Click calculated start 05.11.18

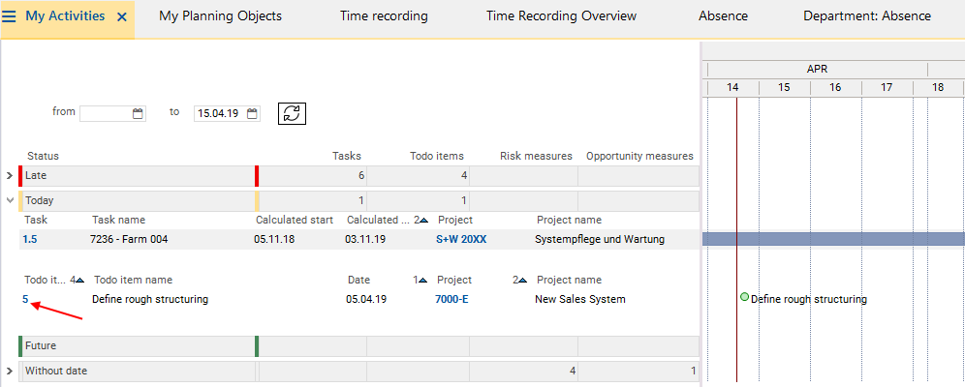point(274,240)
